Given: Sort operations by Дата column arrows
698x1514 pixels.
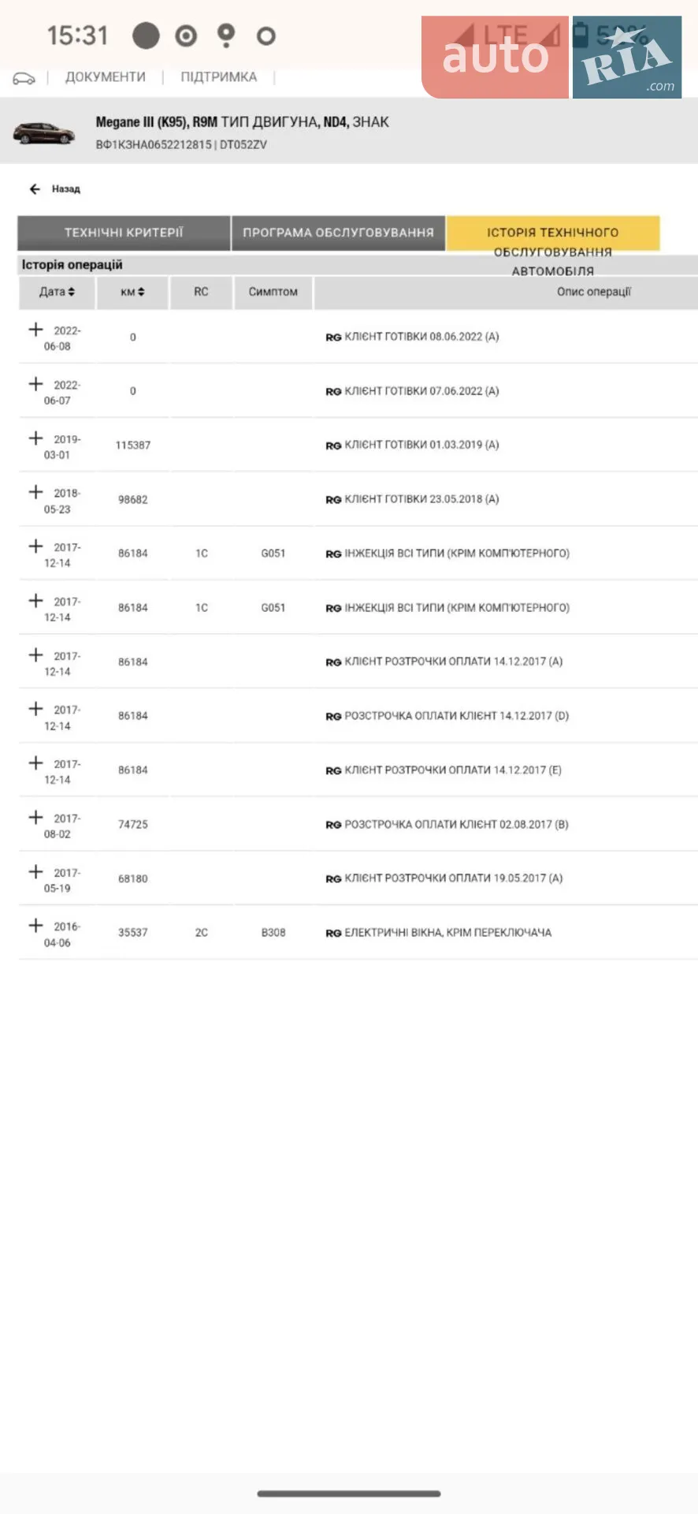Looking at the screenshot, I should 71,292.
